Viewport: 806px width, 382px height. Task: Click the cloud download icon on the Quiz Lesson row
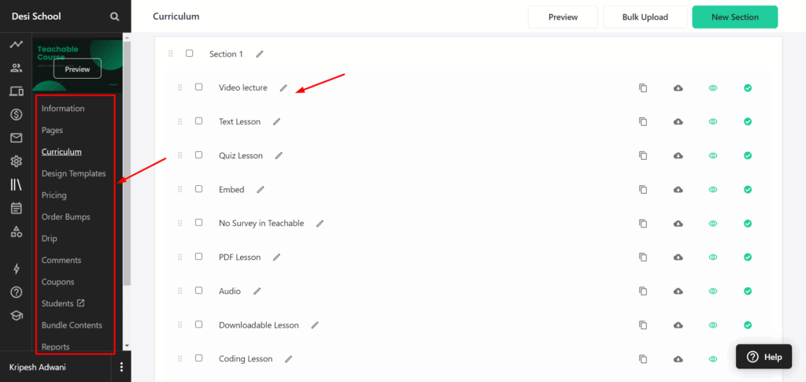pos(678,156)
